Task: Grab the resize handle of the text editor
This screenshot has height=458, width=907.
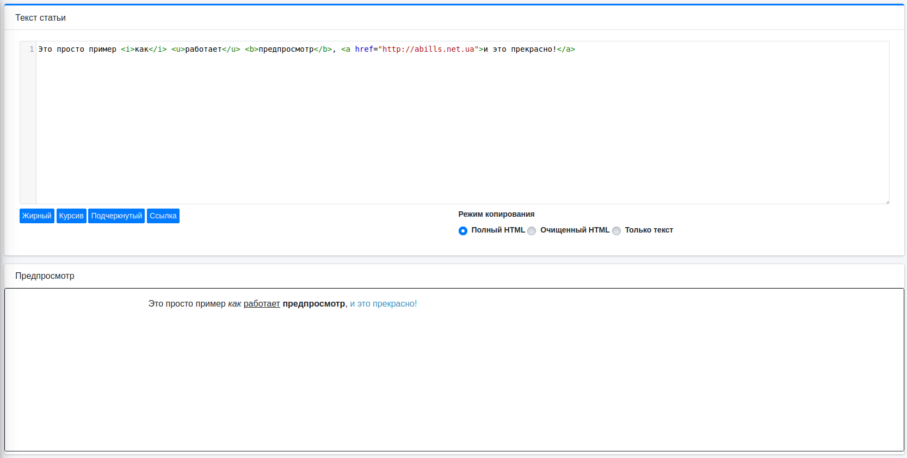Action: pos(886,201)
